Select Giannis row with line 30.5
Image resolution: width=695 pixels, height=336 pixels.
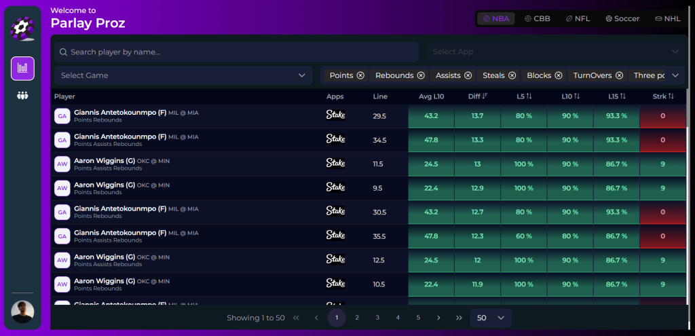tap(369, 212)
